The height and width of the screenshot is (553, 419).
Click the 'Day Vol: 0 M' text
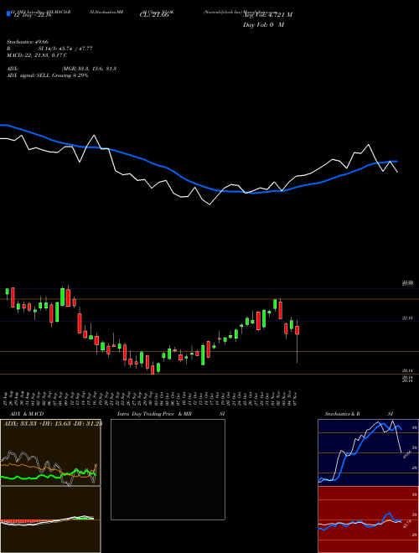click(x=263, y=25)
